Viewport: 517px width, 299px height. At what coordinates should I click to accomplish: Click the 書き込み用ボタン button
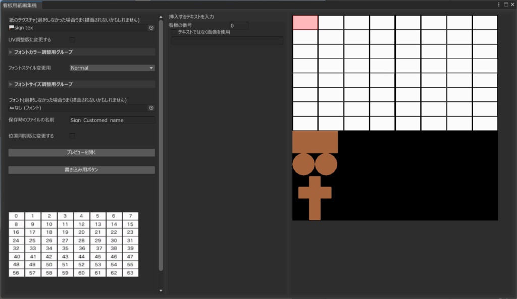tap(81, 169)
